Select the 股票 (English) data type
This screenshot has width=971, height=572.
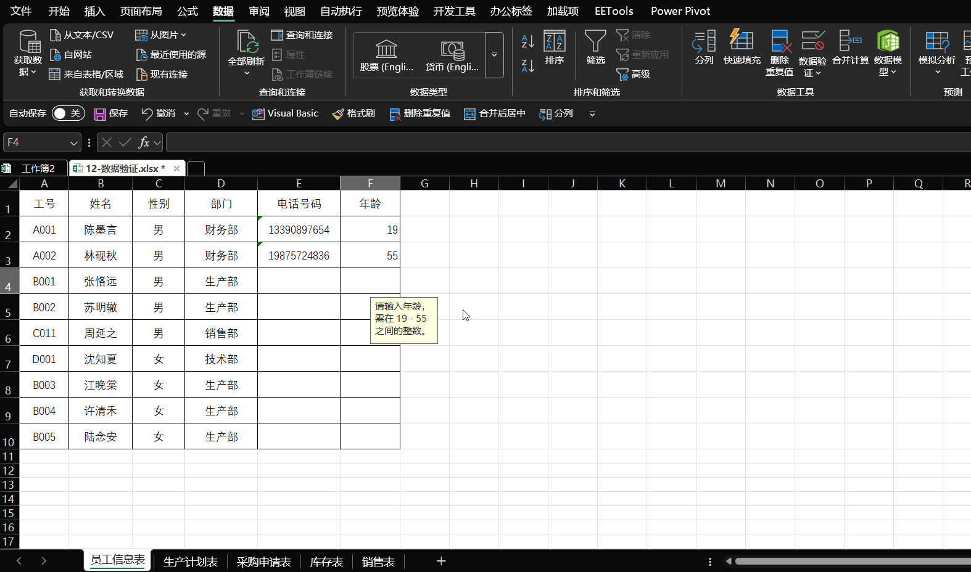pyautogui.click(x=387, y=55)
